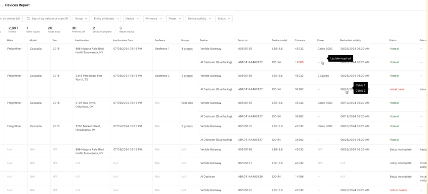Expand the Firmware filter dropdown
Screen dimensions: 428x194
pyautogui.click(x=154, y=19)
